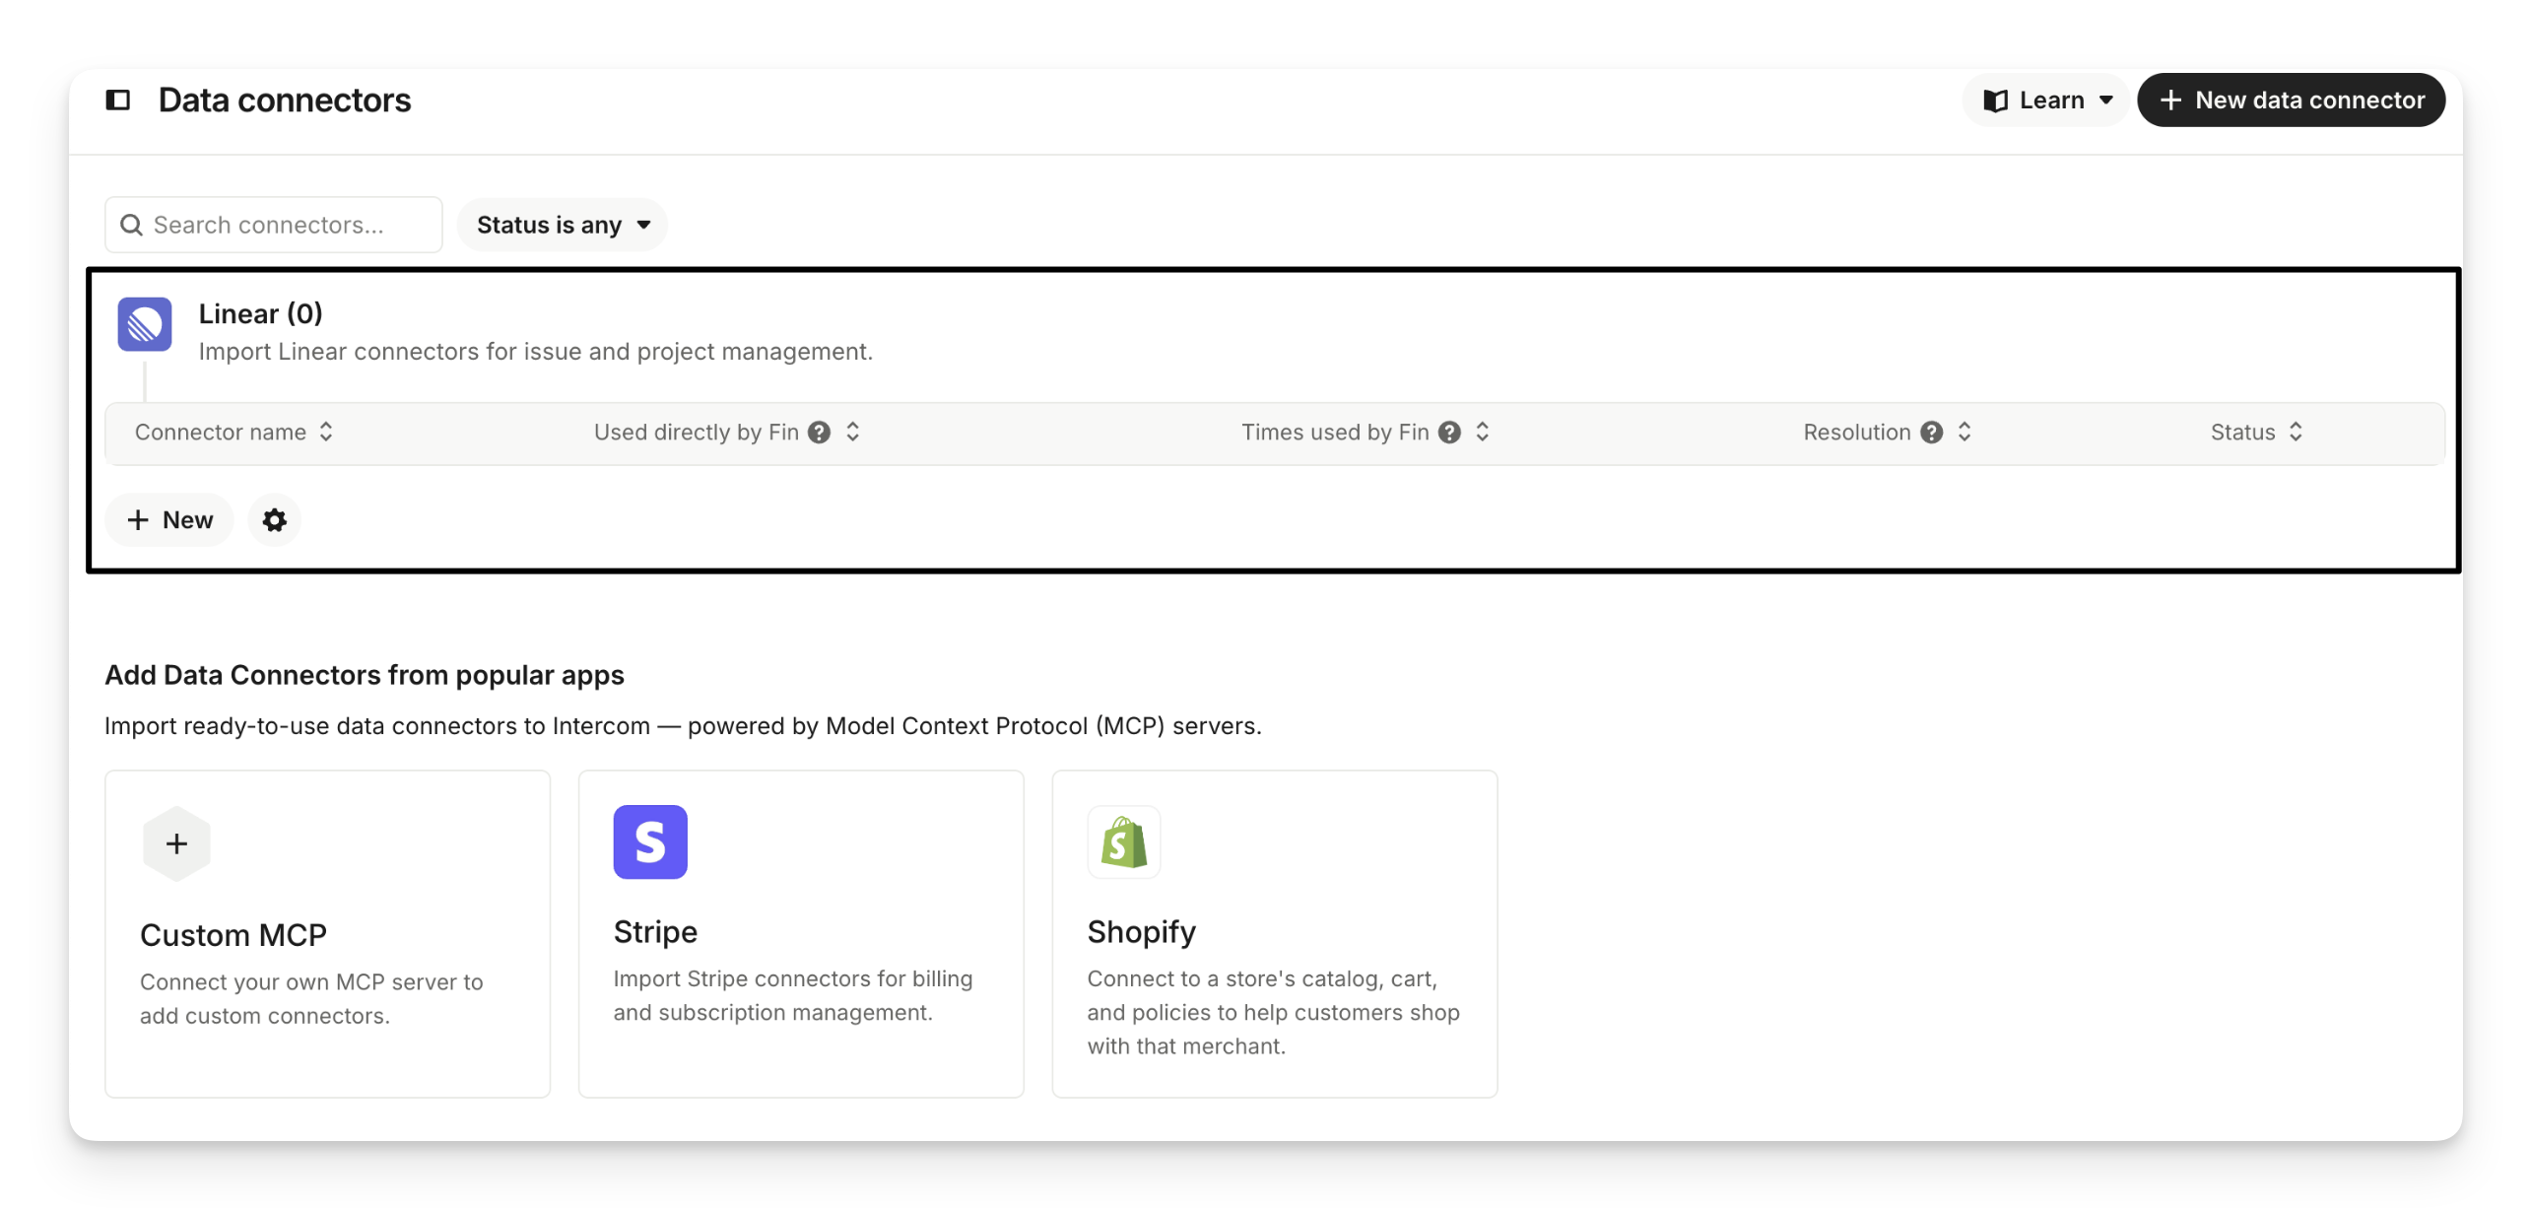Click help icon beside Resolution
Image resolution: width=2532 pixels, height=1210 pixels.
click(1932, 433)
